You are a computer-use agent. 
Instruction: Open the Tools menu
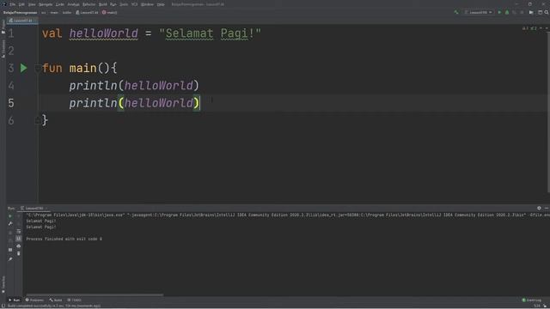pyautogui.click(x=124, y=4)
